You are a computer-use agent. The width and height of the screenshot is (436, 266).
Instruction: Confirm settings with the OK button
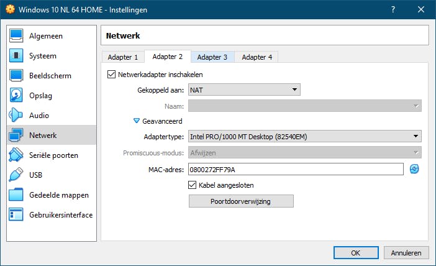(x=355, y=253)
